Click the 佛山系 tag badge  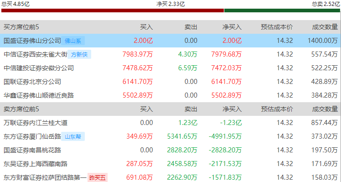[x=73, y=41]
